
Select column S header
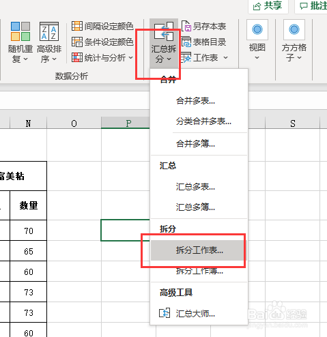[293, 123]
